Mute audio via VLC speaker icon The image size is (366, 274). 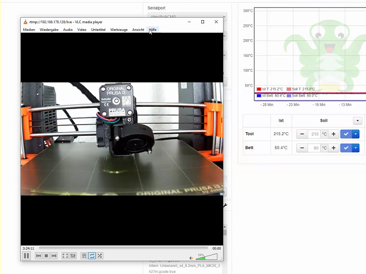click(x=191, y=258)
